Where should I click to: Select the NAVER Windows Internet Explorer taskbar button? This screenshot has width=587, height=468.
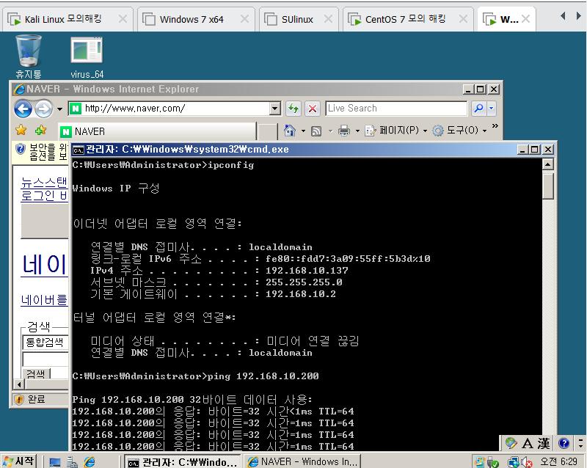302,462
